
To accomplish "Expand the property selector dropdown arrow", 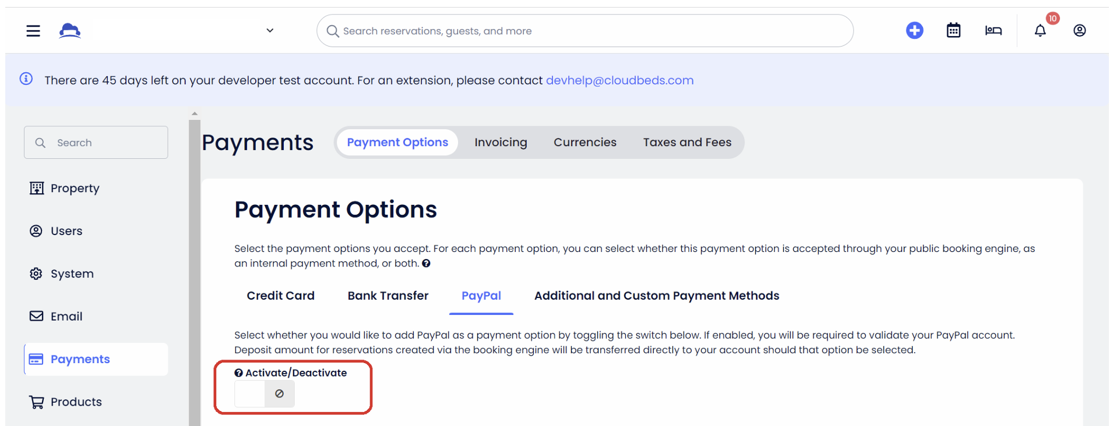I will click(270, 30).
